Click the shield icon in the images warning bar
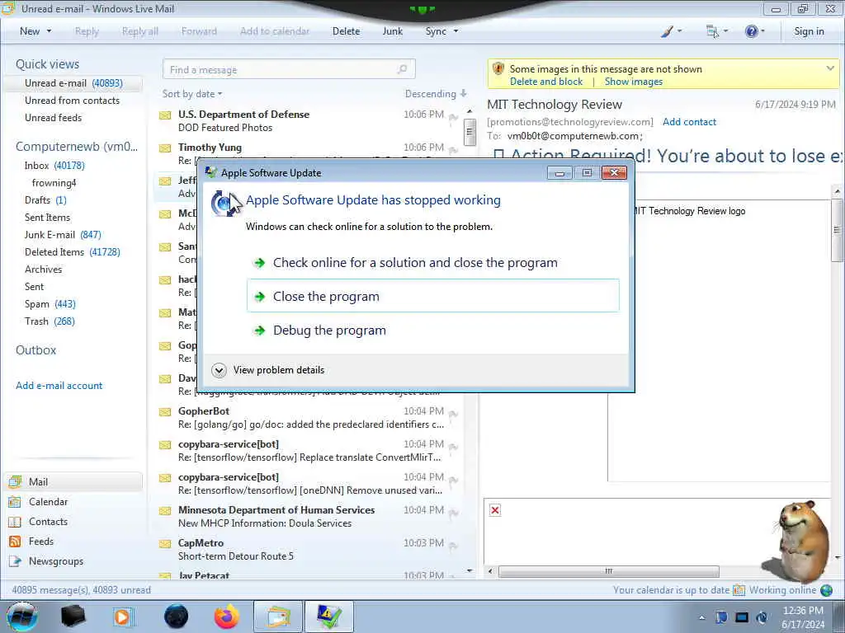 498,69
